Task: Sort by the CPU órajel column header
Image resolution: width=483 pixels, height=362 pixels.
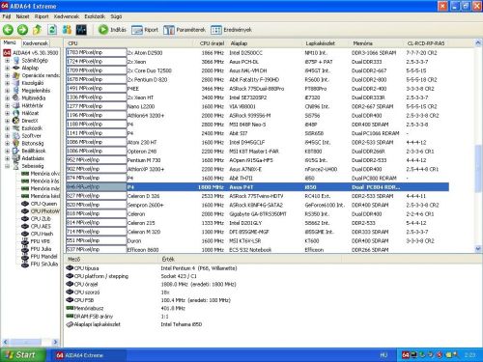Action: 212,43
